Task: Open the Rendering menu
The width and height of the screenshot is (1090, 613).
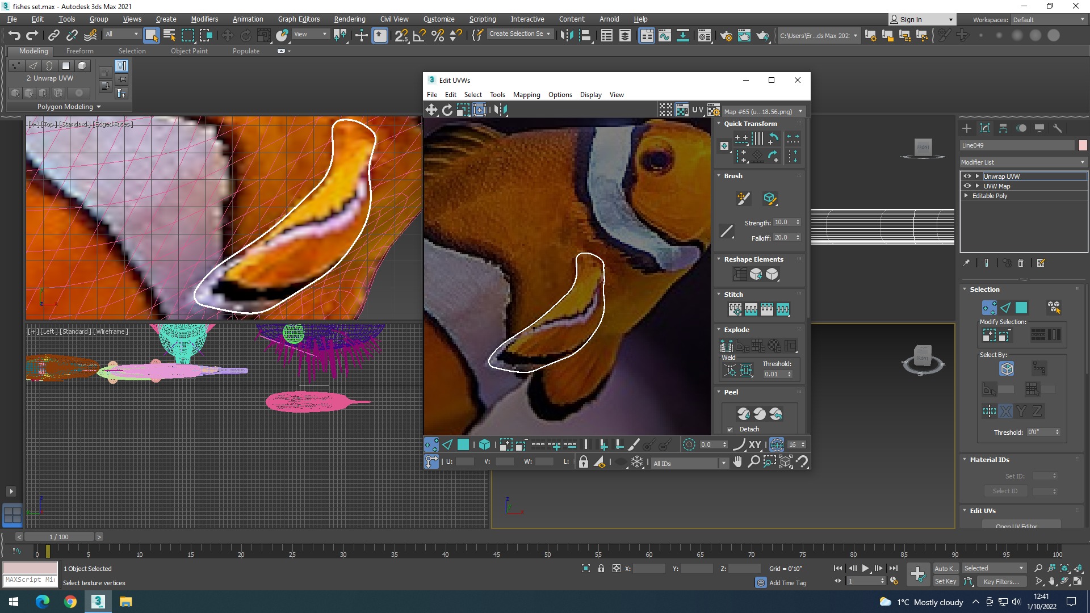Action: tap(350, 19)
